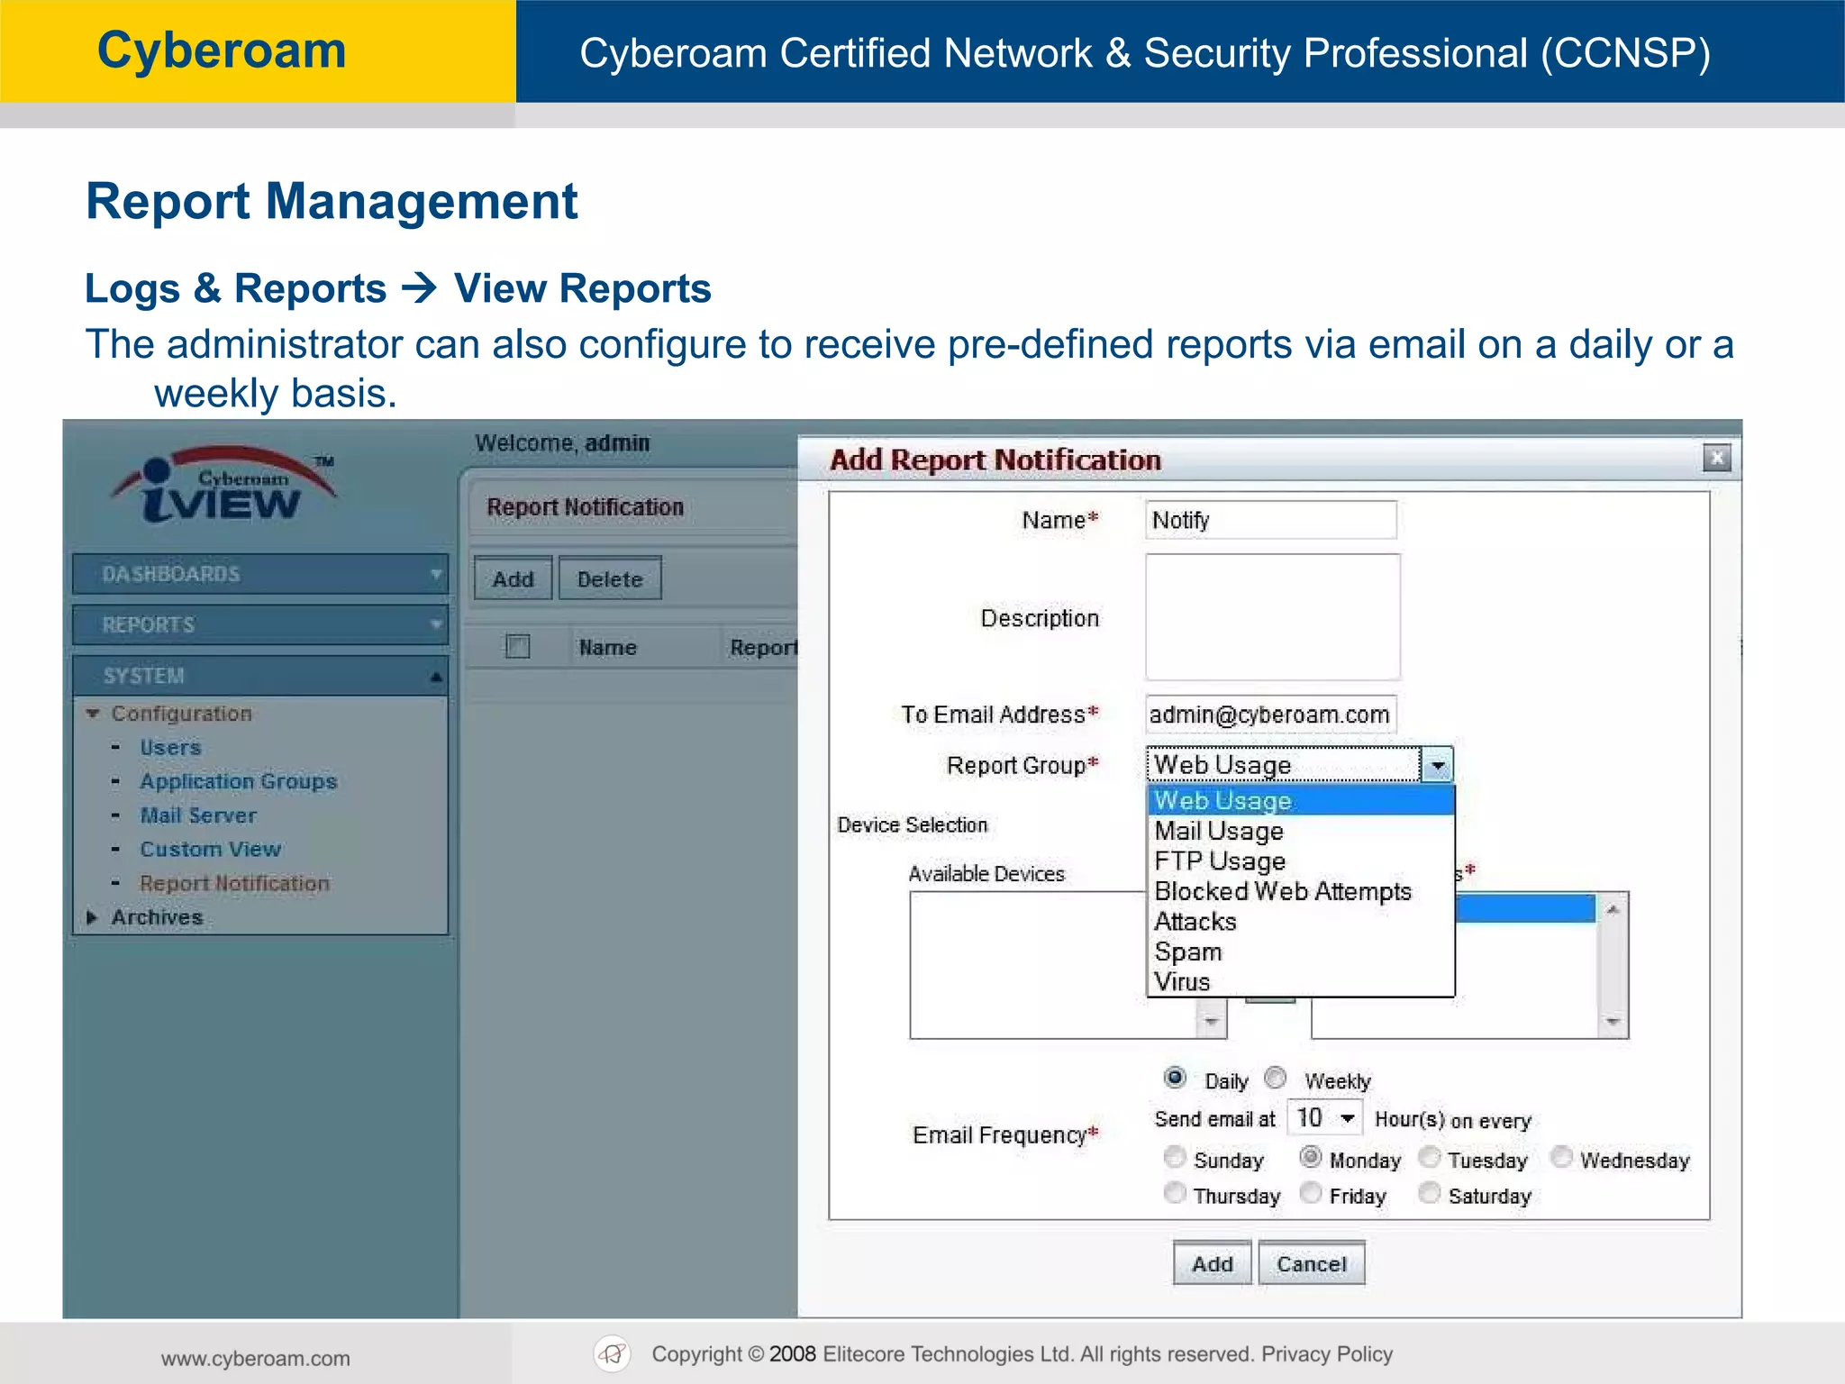Viewport: 1845px width, 1384px height.
Task: Click the Name field containing Notify
Action: [x=1270, y=520]
